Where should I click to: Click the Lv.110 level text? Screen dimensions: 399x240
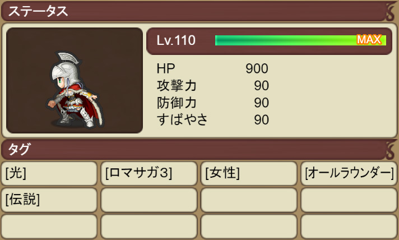pos(176,40)
